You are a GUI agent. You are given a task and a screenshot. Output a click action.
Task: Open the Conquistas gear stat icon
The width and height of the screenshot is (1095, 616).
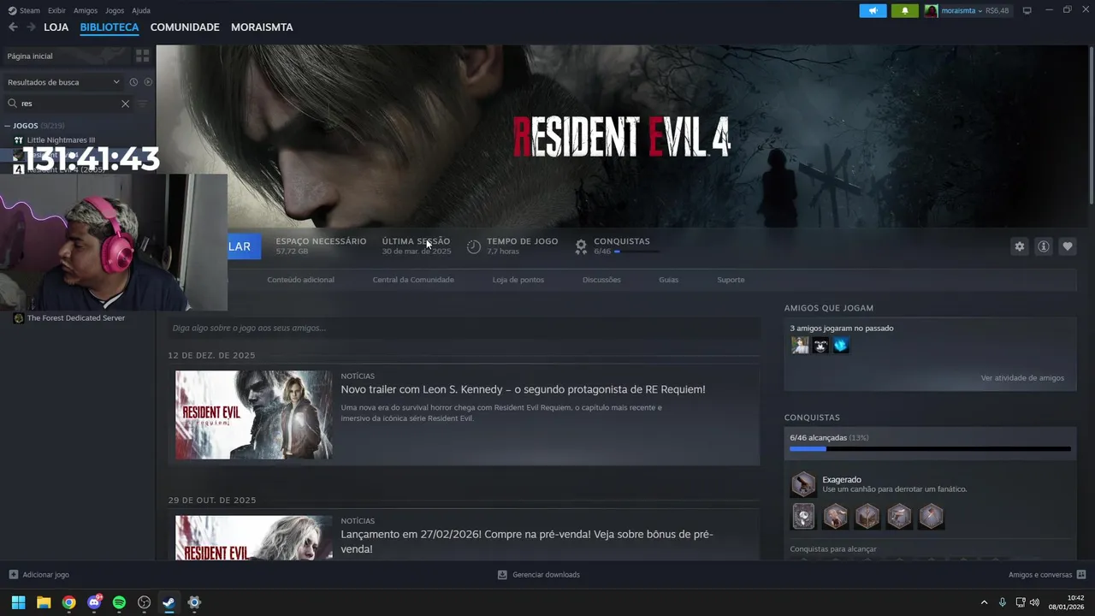point(581,246)
